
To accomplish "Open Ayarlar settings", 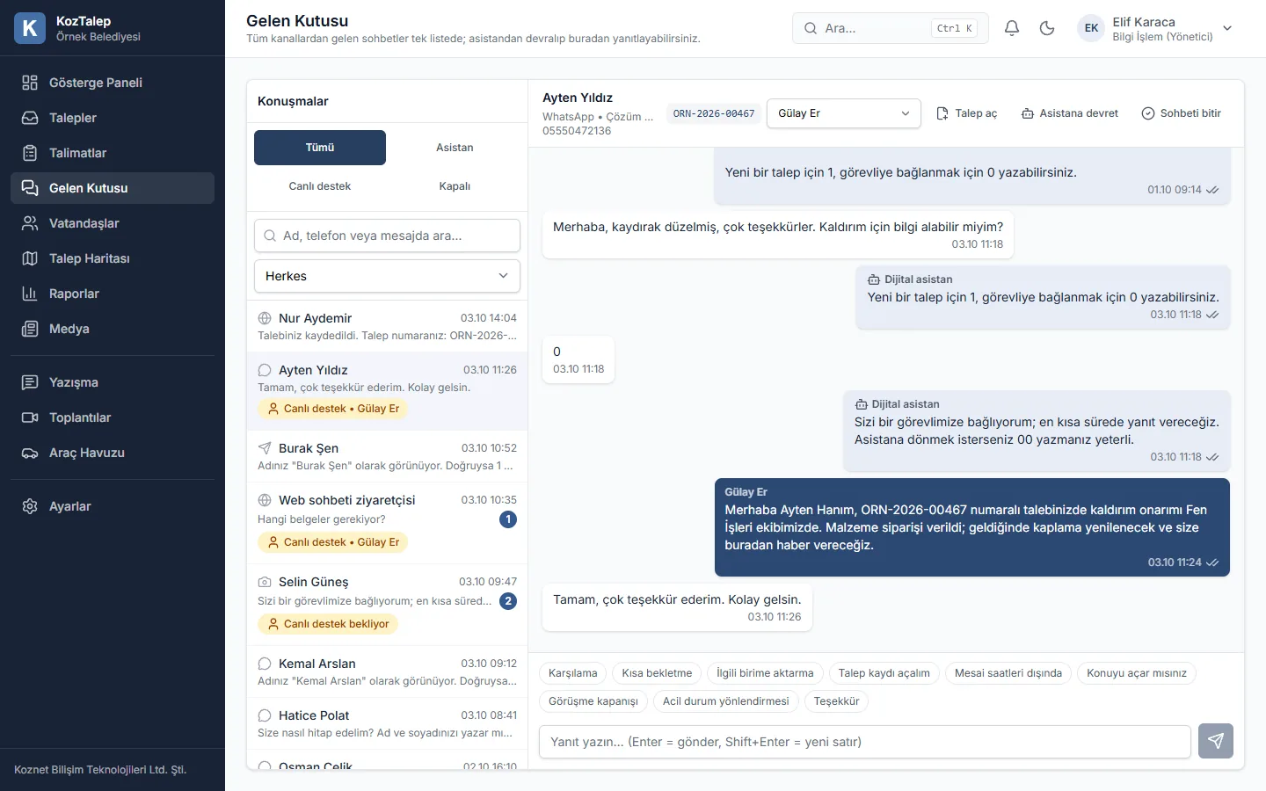I will pyautogui.click(x=113, y=506).
